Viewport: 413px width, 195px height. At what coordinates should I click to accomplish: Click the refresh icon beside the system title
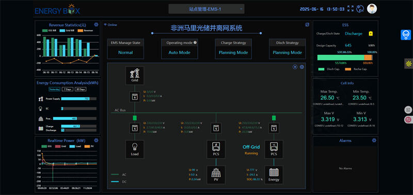(307, 25)
